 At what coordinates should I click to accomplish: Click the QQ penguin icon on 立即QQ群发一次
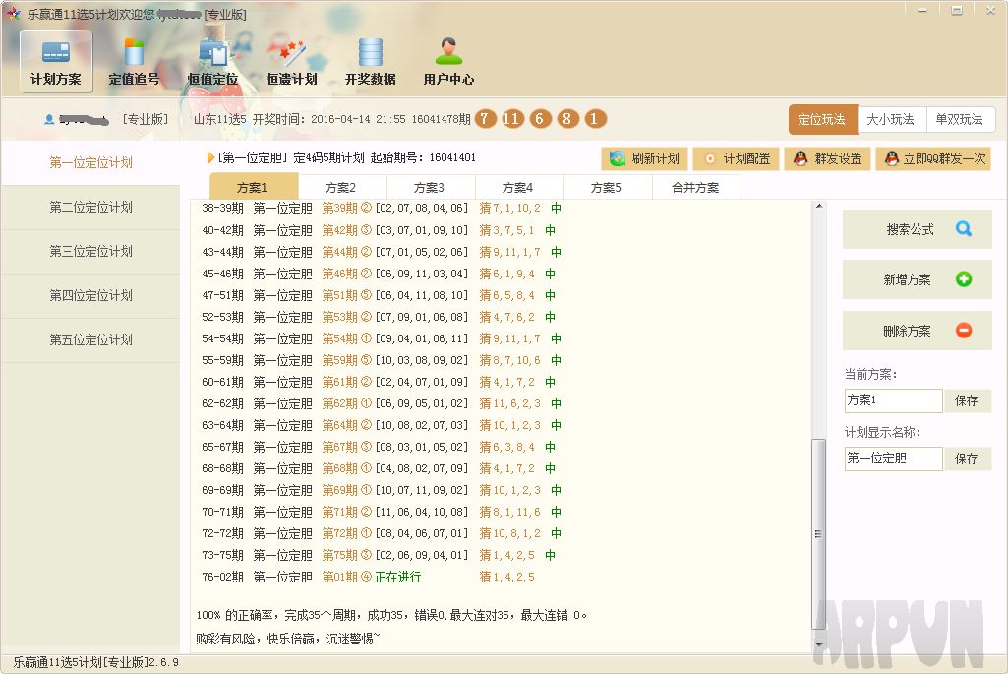(891, 158)
